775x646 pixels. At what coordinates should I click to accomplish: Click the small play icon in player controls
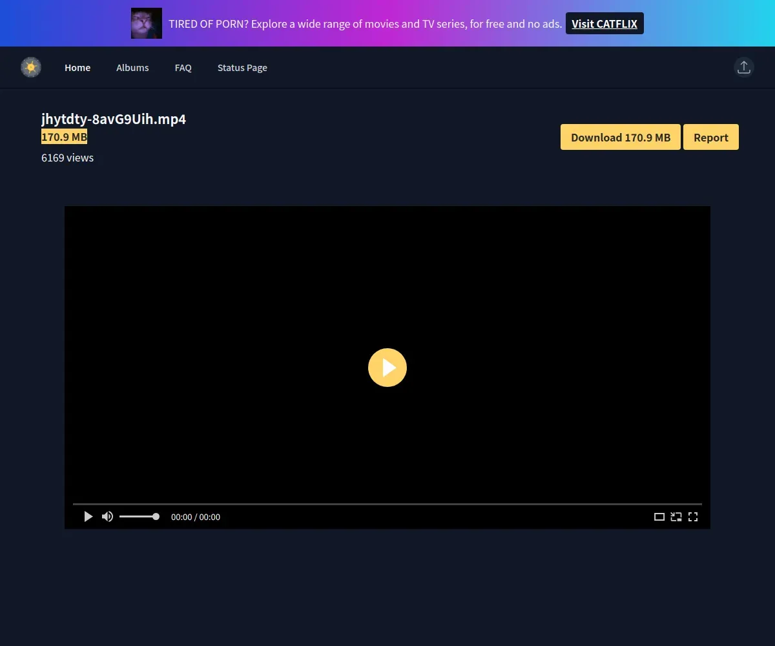pyautogui.click(x=88, y=517)
